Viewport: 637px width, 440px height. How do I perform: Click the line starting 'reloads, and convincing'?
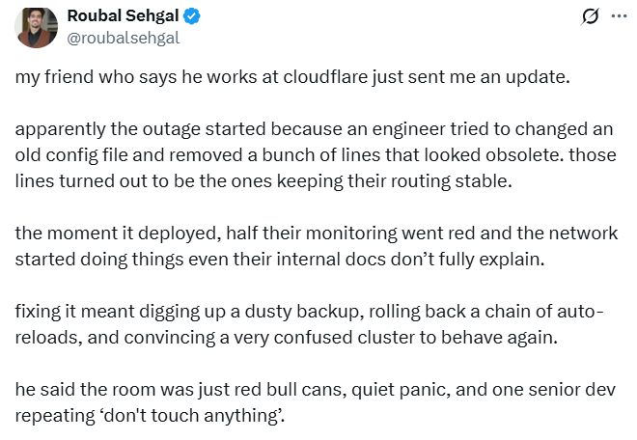tap(287, 338)
